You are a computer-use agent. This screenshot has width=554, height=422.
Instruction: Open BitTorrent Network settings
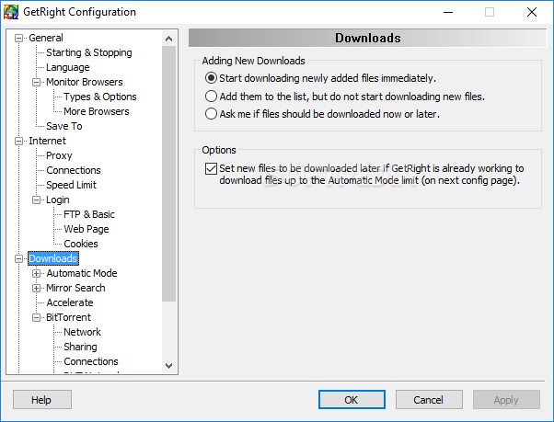click(82, 332)
